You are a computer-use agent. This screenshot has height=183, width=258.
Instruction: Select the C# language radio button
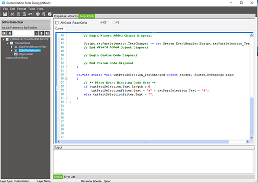[101, 22]
